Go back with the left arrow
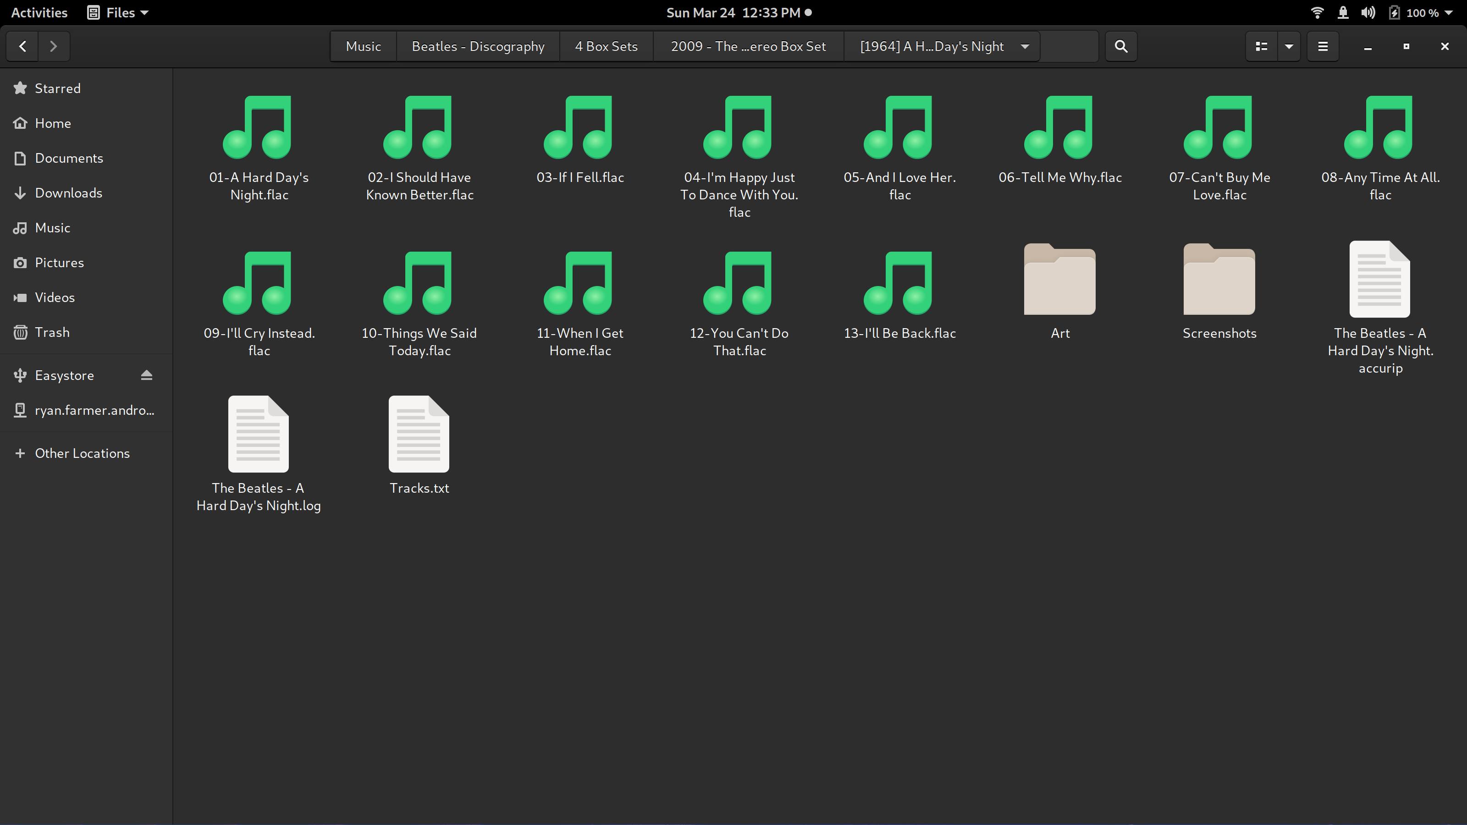This screenshot has width=1467, height=825. point(23,46)
